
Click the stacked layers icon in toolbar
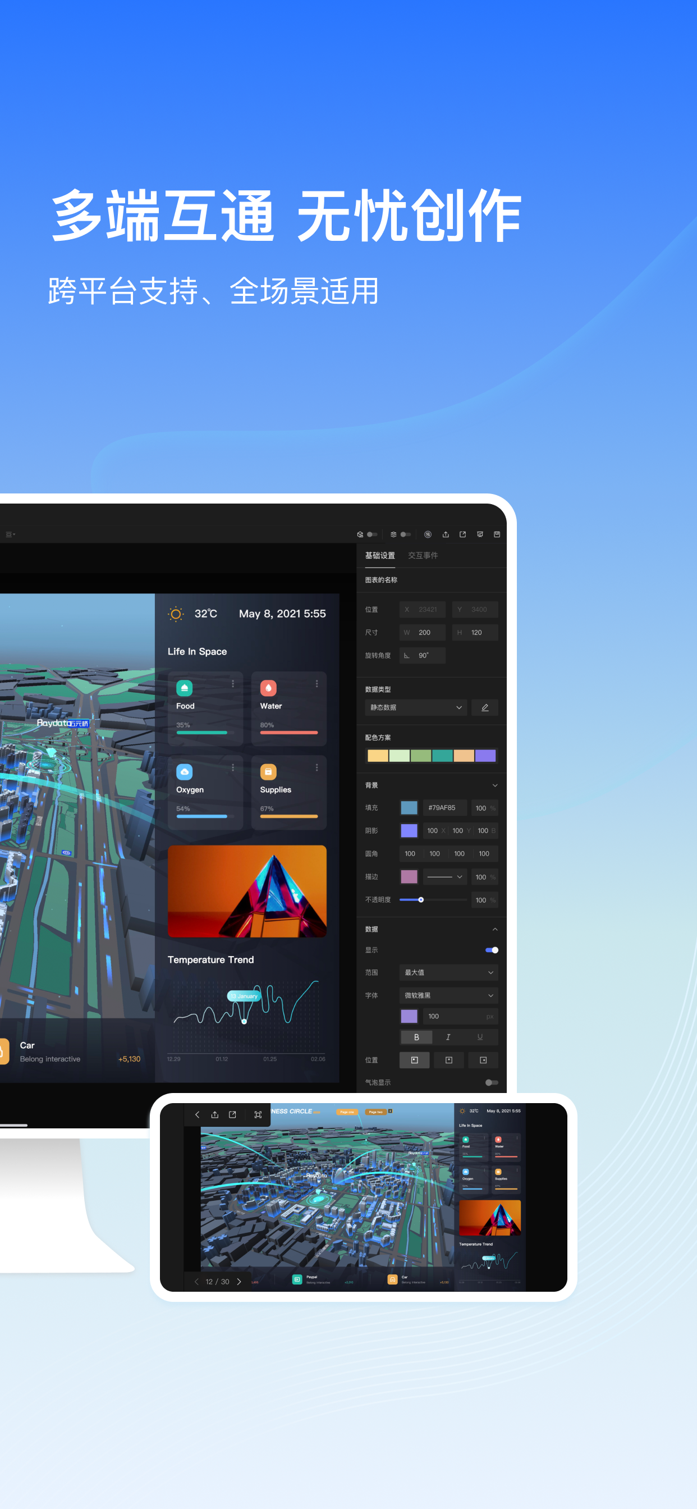(x=393, y=534)
